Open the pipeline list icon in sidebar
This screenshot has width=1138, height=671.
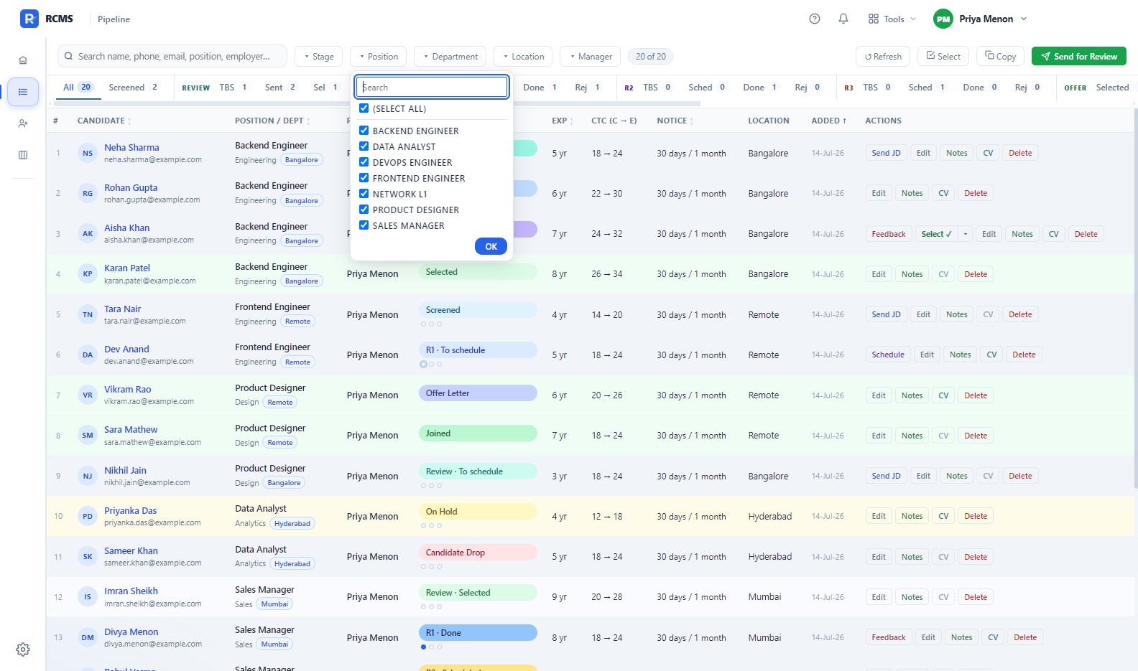(x=23, y=92)
